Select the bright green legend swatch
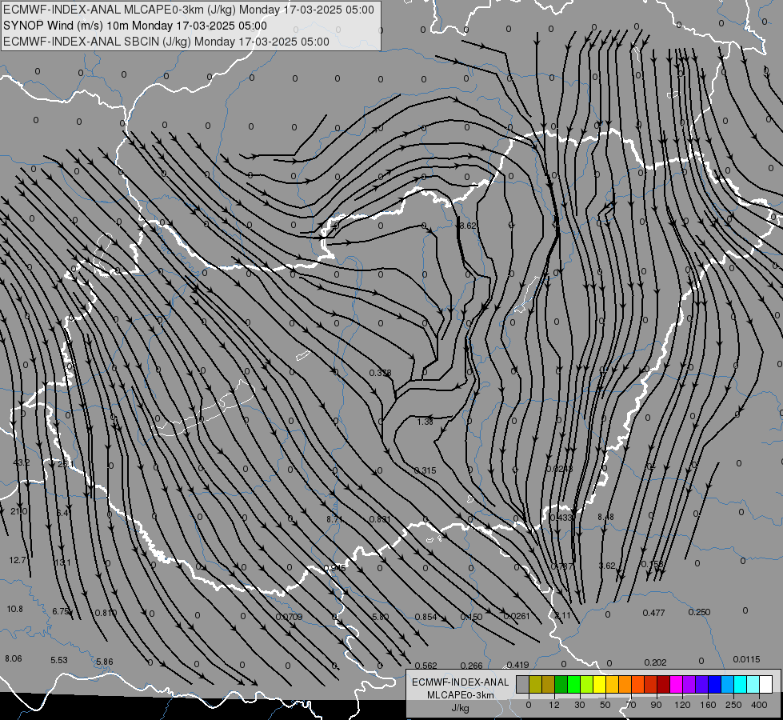Viewport: 783px width, 720px height. click(574, 684)
